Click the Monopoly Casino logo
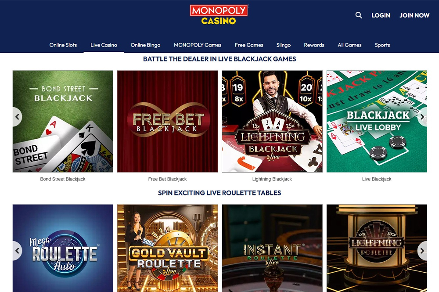The height and width of the screenshot is (292, 439). coord(219,14)
